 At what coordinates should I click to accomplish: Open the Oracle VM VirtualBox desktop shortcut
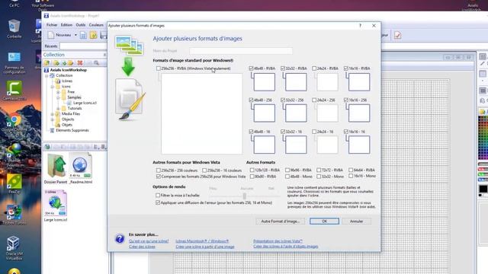[14, 248]
